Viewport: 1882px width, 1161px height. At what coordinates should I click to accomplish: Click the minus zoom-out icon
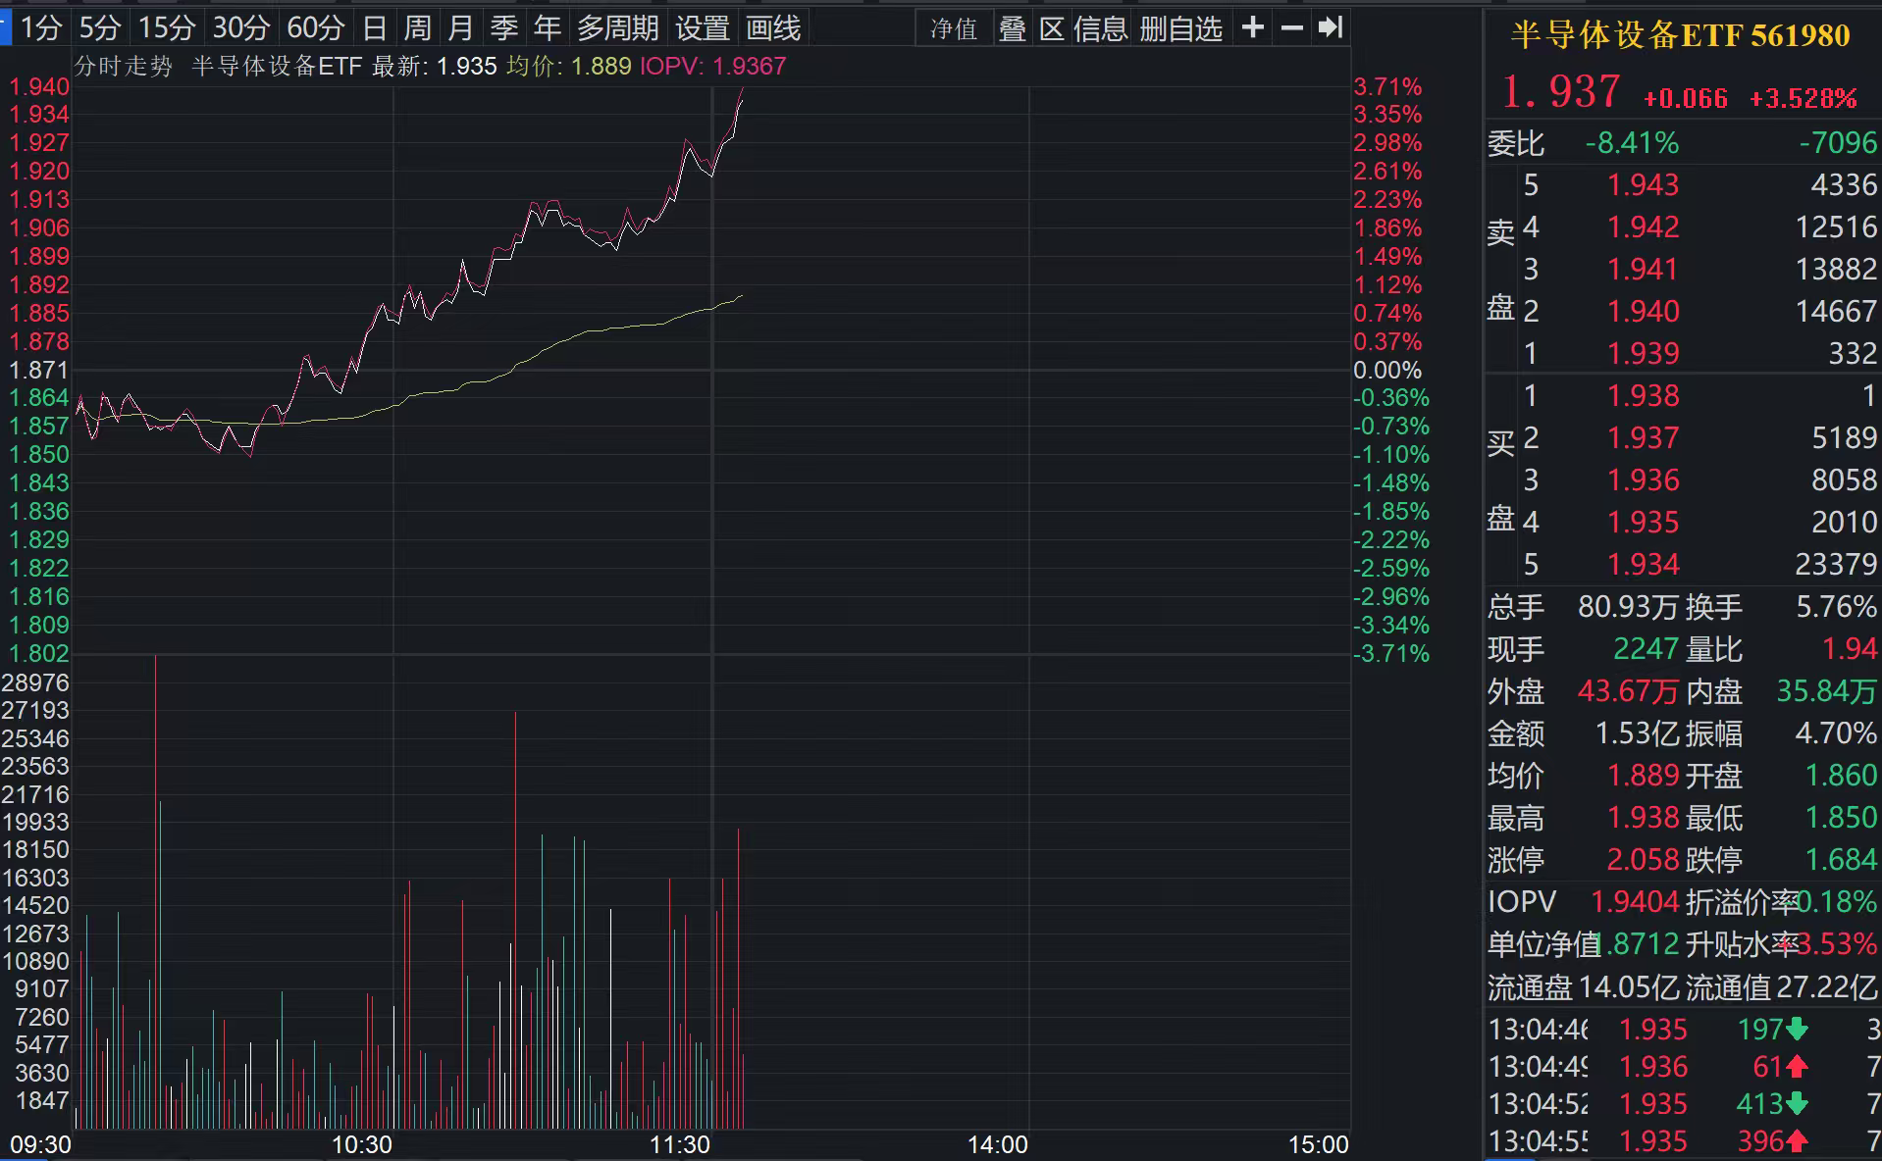tap(1291, 27)
